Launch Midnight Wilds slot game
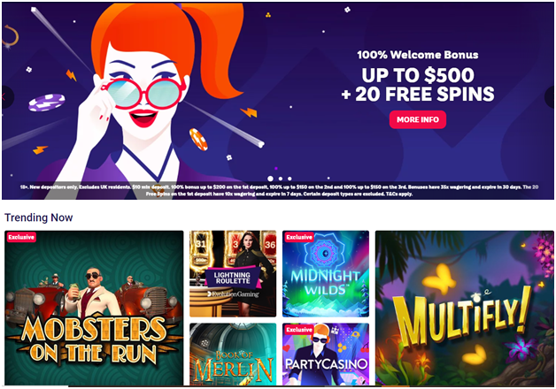 coord(326,273)
